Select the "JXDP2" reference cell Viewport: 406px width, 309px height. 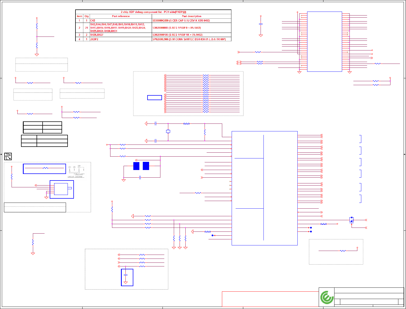coord(121,39)
